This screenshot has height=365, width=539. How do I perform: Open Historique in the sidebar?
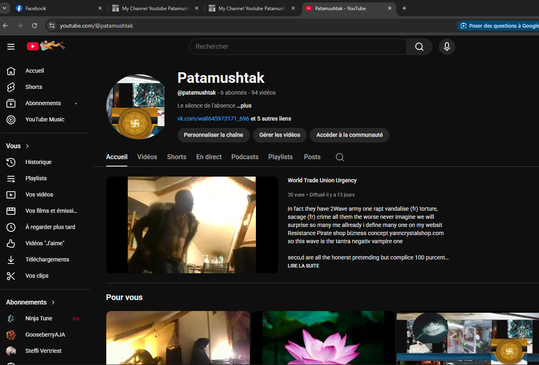(39, 162)
